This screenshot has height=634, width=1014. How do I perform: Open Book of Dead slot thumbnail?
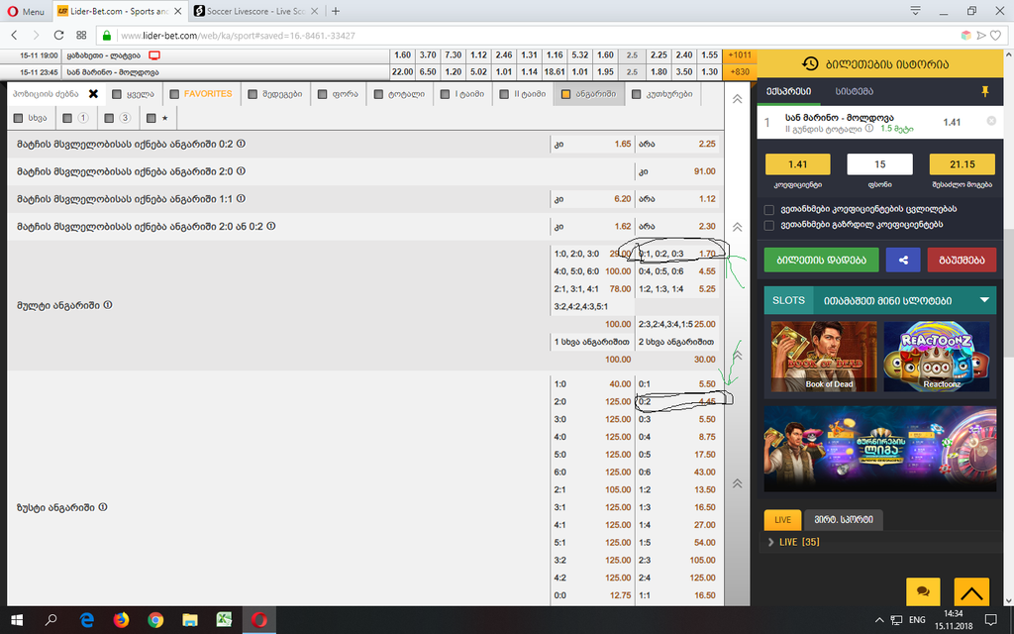click(824, 356)
